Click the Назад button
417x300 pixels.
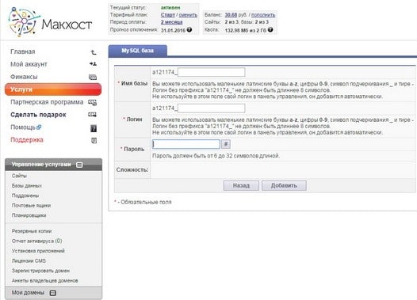point(241,185)
